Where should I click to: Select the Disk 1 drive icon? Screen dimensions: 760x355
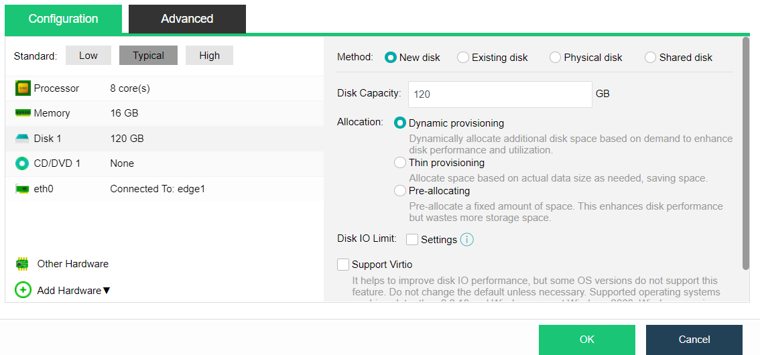click(x=23, y=139)
